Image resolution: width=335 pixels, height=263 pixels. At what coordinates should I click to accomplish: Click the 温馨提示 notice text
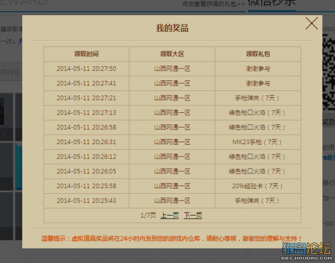[171, 238]
